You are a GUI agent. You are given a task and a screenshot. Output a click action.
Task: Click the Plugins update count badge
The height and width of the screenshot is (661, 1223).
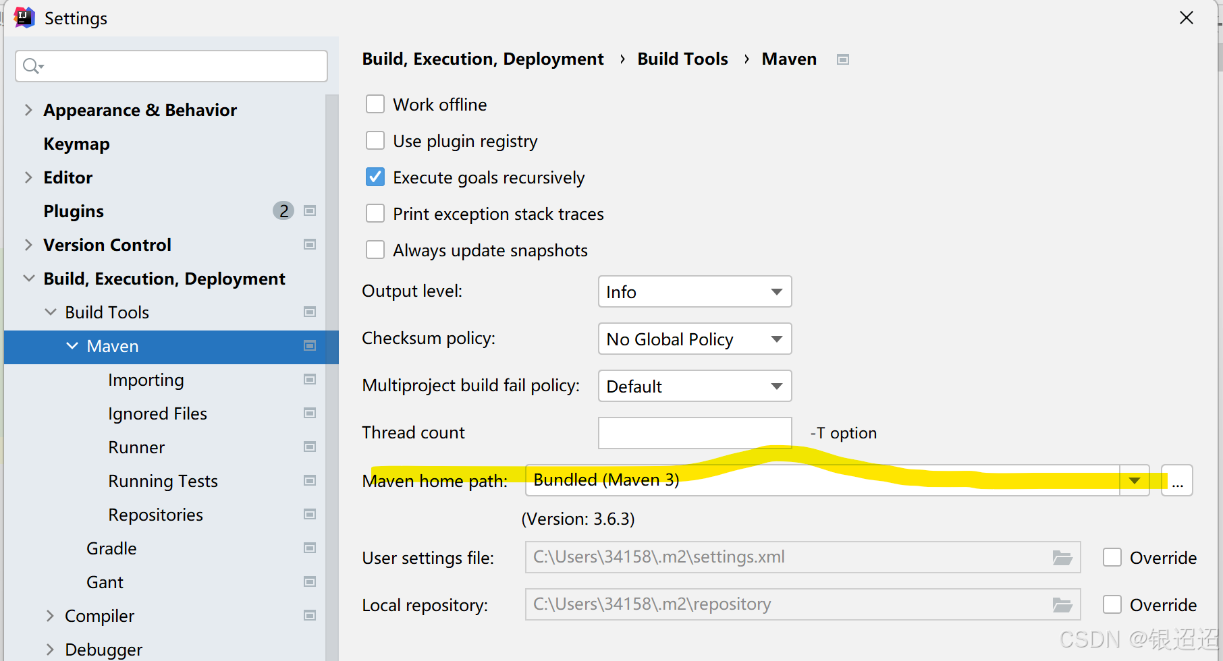click(283, 211)
